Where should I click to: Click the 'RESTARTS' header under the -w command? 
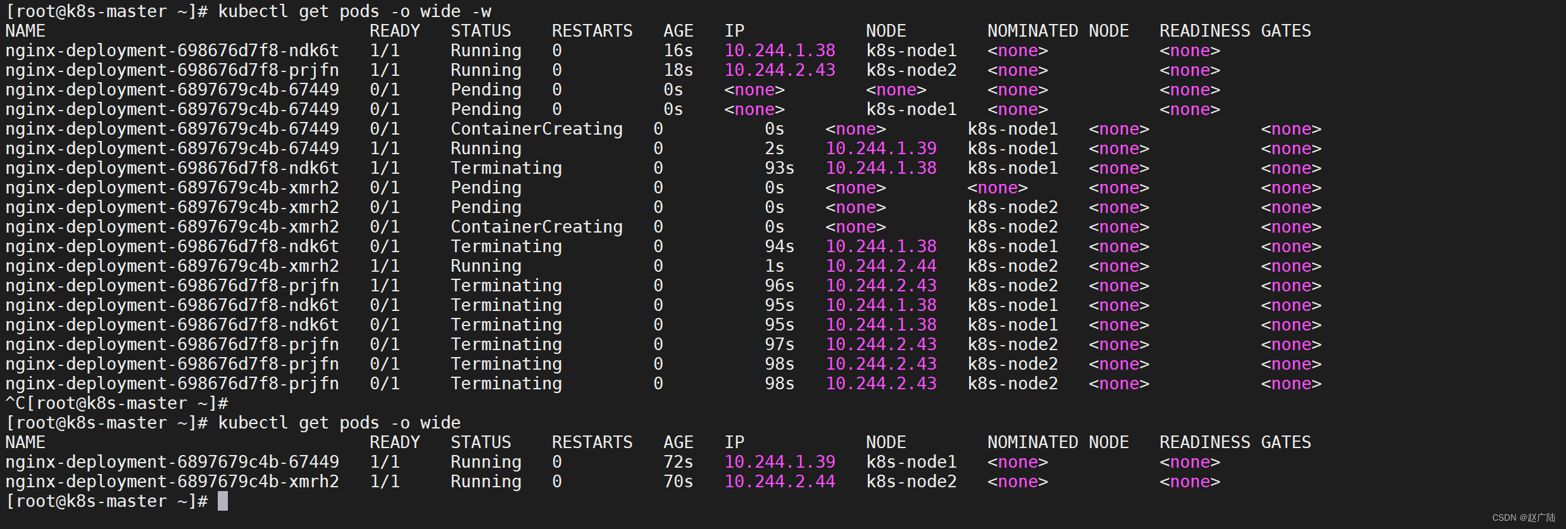[x=592, y=31]
